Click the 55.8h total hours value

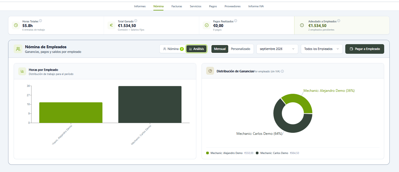[28, 26]
